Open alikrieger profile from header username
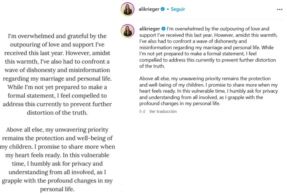Viewport: 287px width, 195px height. [x=149, y=9]
